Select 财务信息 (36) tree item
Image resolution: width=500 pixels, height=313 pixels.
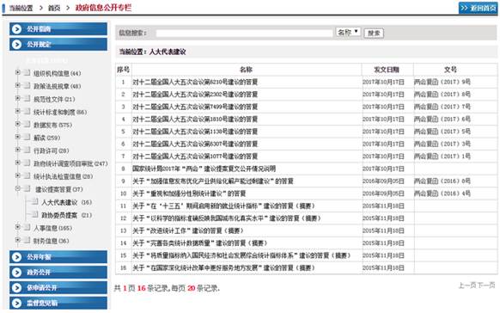coord(51,241)
